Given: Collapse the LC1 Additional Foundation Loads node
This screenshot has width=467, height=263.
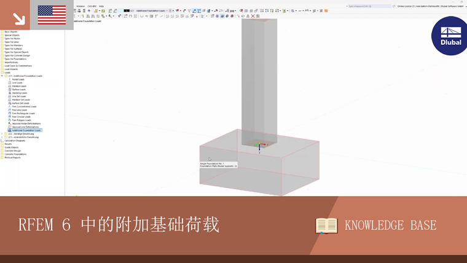Looking at the screenshot, I should pyautogui.click(x=2, y=76).
